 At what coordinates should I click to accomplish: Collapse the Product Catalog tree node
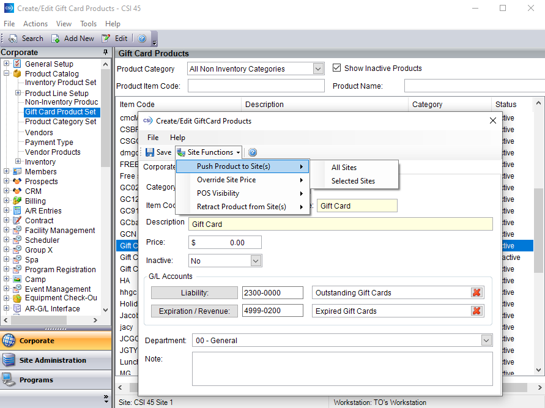point(6,73)
